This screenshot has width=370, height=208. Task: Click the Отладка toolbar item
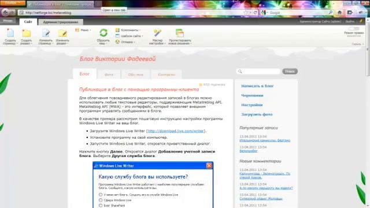125,42
